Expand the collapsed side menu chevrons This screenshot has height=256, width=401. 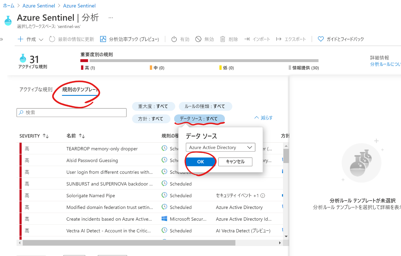[1, 39]
